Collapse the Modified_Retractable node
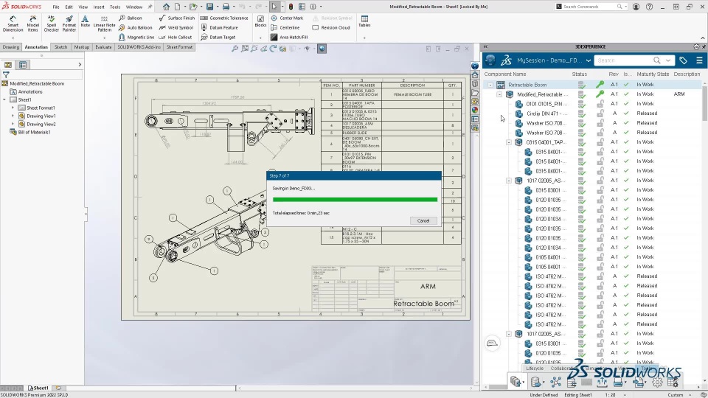This screenshot has height=398, width=708. (499, 94)
